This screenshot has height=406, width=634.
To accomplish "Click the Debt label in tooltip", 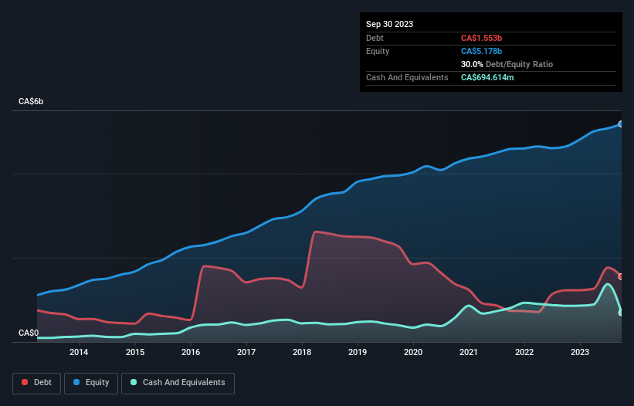I will click(375, 38).
